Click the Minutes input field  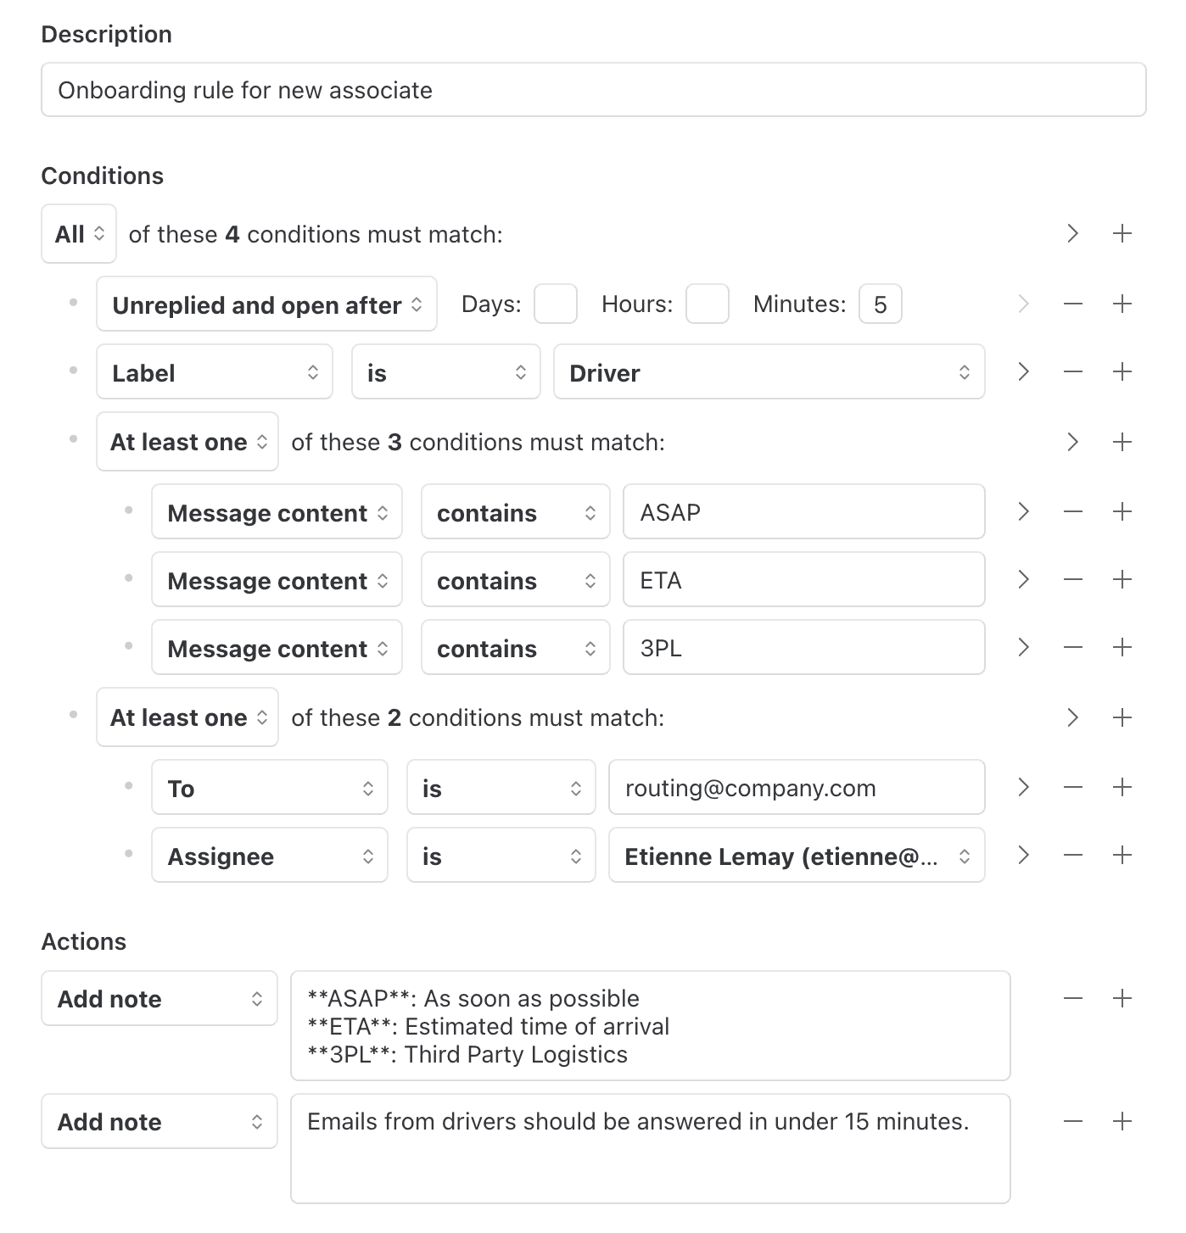click(880, 304)
